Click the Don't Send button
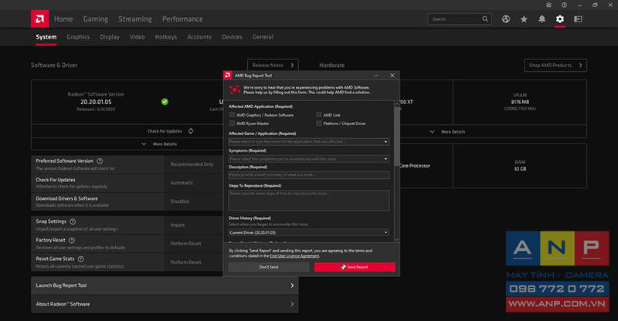The width and height of the screenshot is (618, 321). point(269,267)
